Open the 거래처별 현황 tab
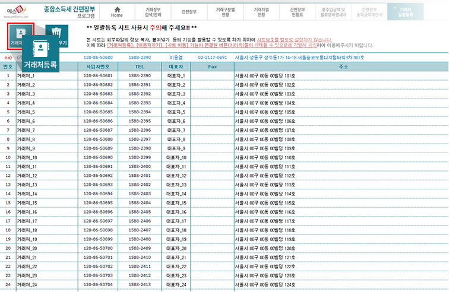 pyautogui.click(x=261, y=12)
